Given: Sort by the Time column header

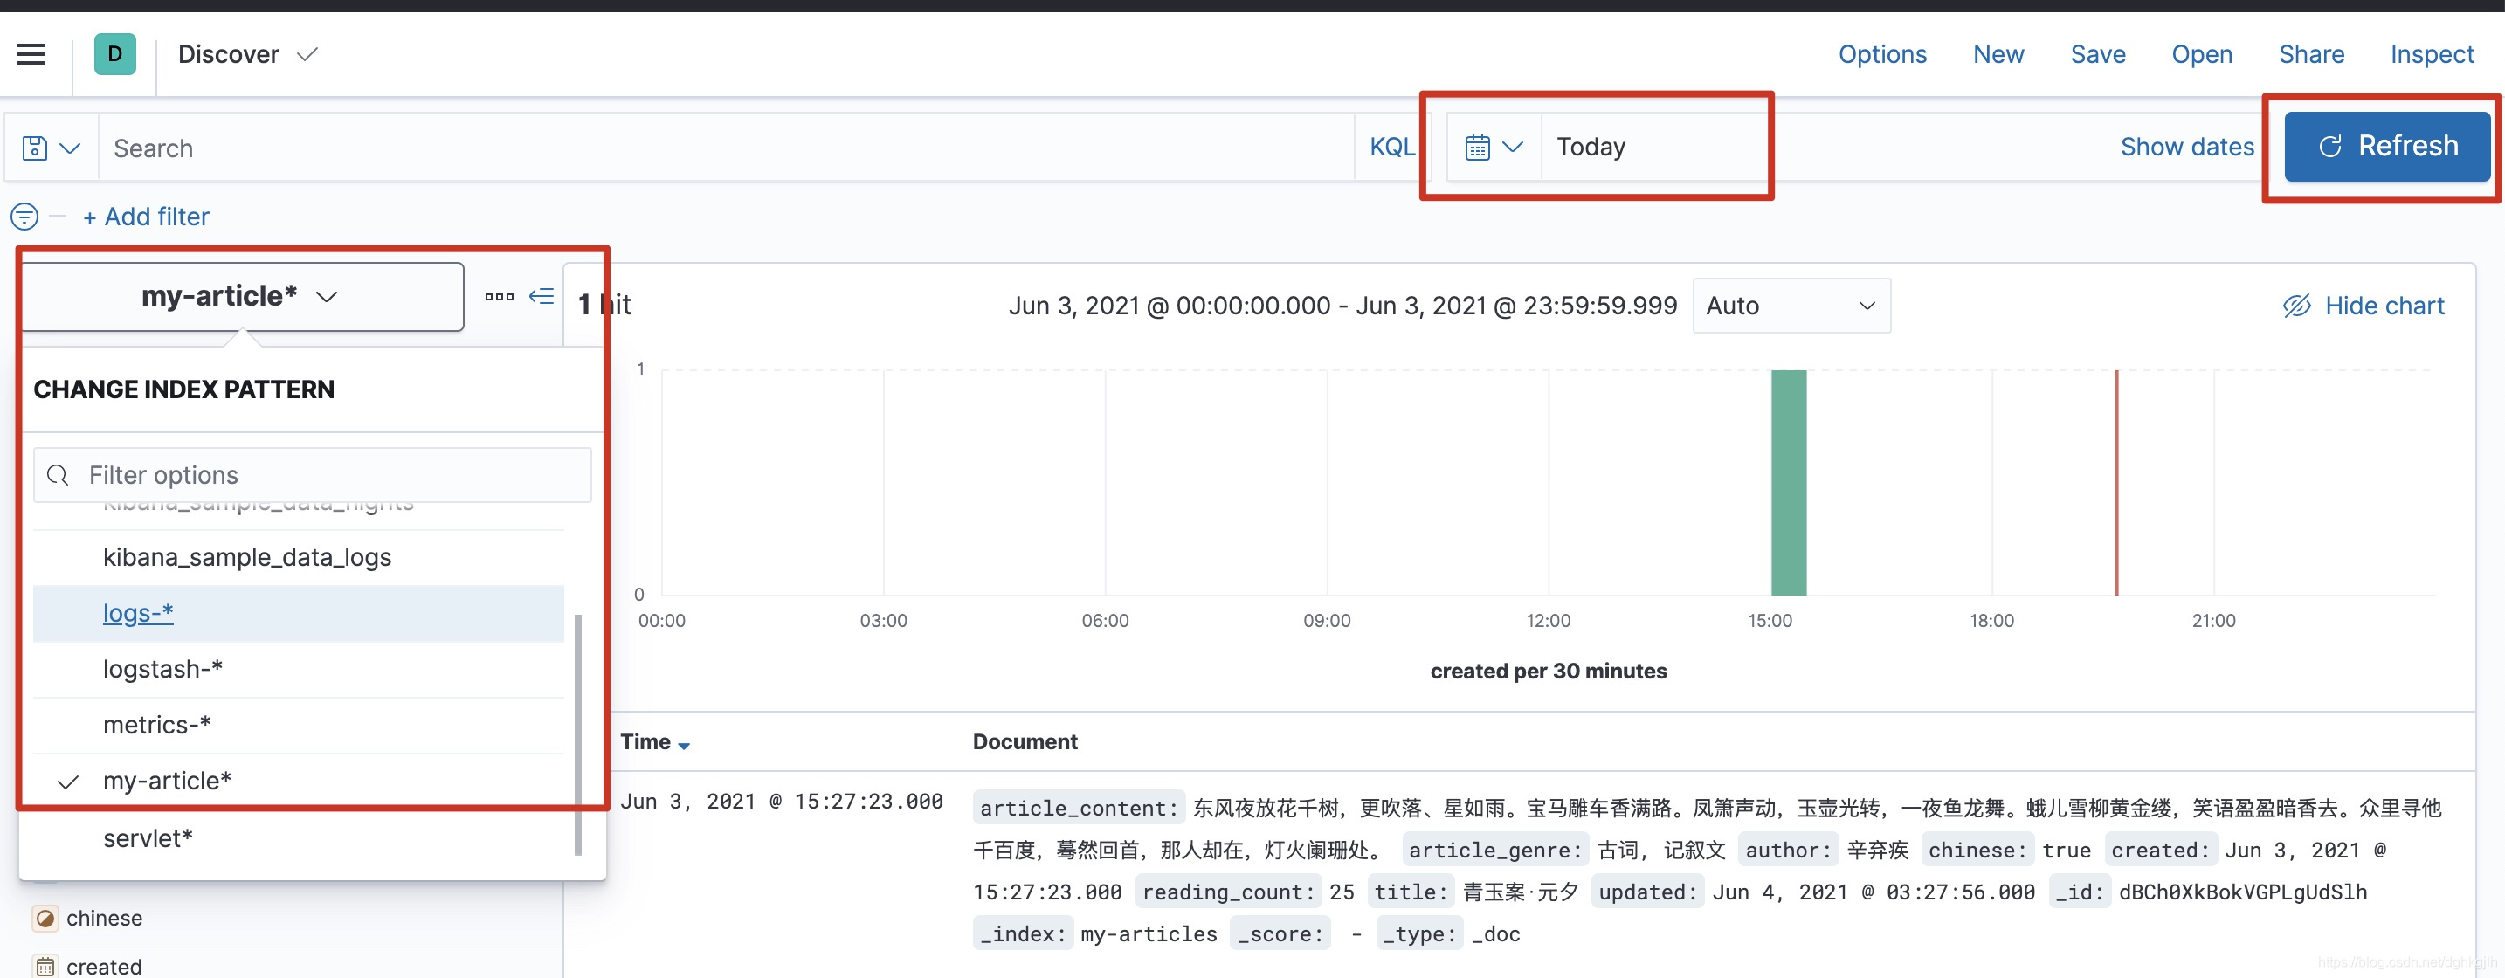Looking at the screenshot, I should [654, 741].
